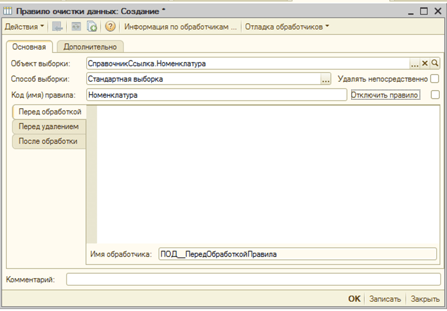Open selection dialog for Объект выборки

(415, 64)
